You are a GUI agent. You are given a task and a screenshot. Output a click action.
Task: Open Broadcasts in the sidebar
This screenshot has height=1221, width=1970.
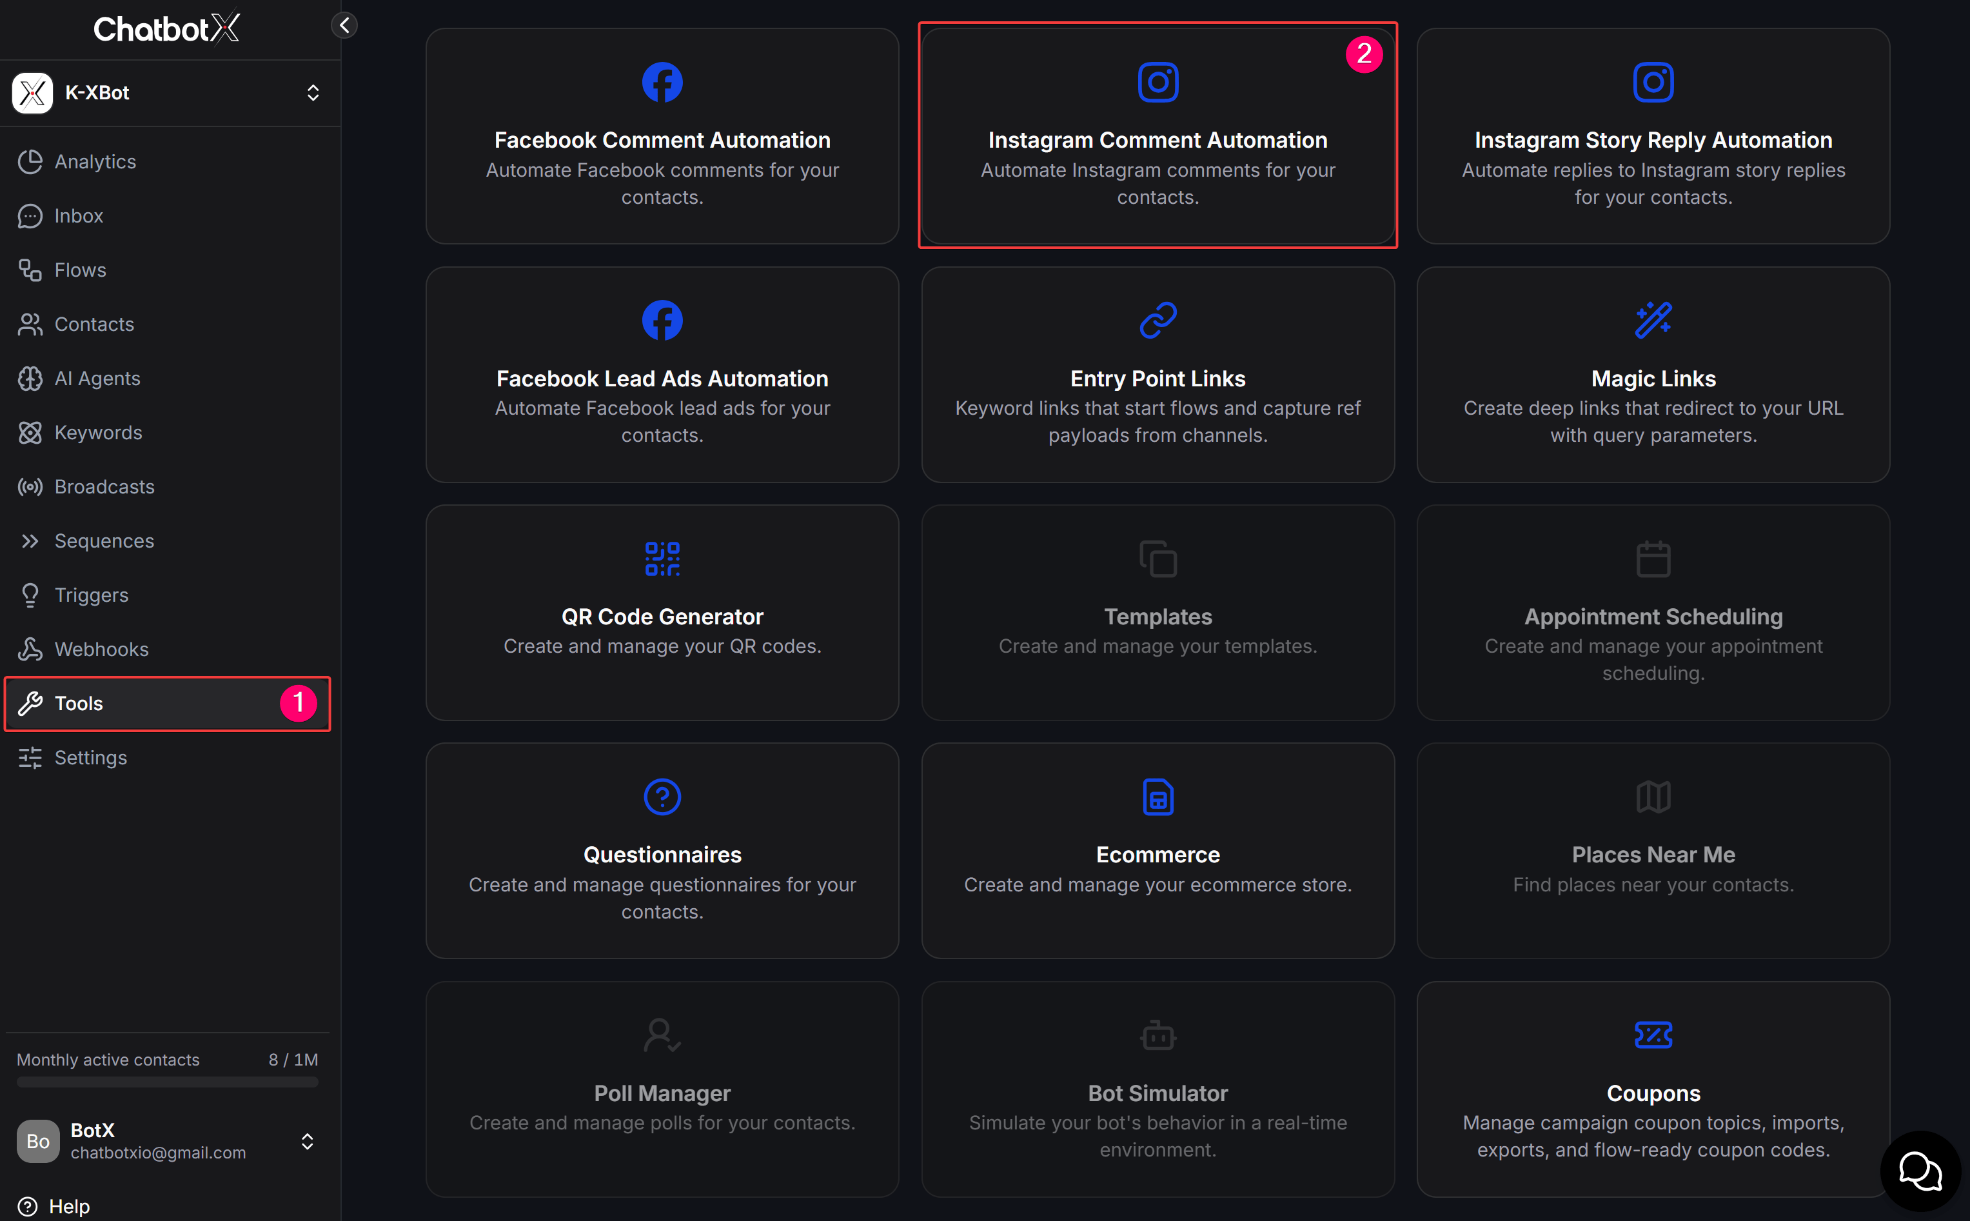(x=168, y=486)
